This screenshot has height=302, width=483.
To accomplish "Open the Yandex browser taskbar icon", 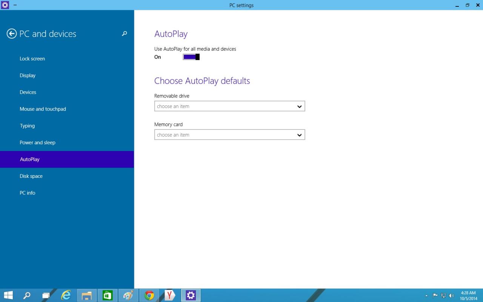I will (x=170, y=295).
